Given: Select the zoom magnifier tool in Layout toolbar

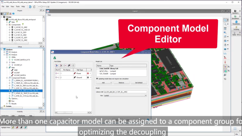Looking at the screenshot, I should (225, 24).
